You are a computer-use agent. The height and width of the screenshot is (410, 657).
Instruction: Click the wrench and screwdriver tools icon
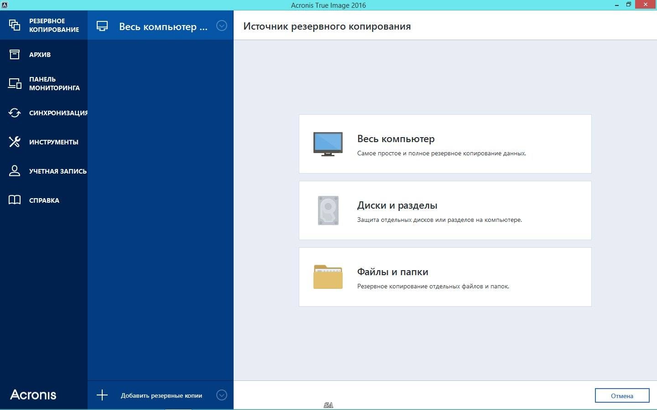pyautogui.click(x=15, y=142)
